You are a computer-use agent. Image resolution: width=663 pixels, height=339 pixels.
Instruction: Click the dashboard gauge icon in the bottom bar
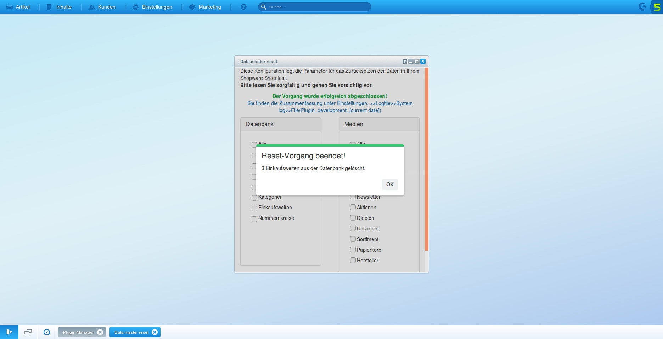click(47, 332)
